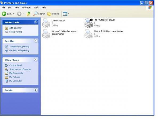Click the My Pictures folder icon
Viewport: 160px width, 119px height.
coord(6,77)
